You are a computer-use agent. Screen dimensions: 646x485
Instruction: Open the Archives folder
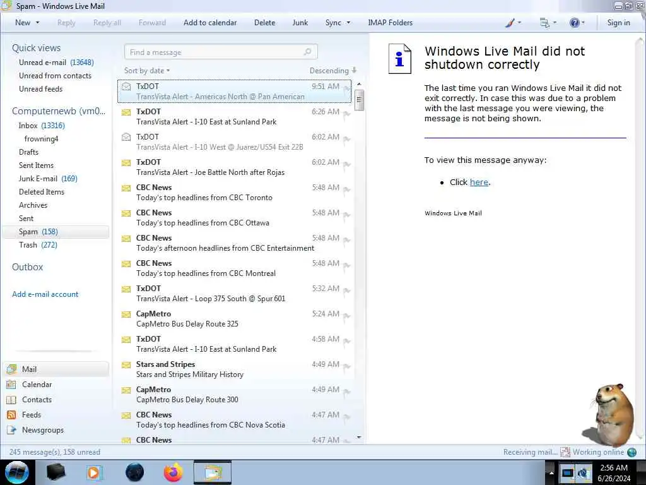pos(33,205)
